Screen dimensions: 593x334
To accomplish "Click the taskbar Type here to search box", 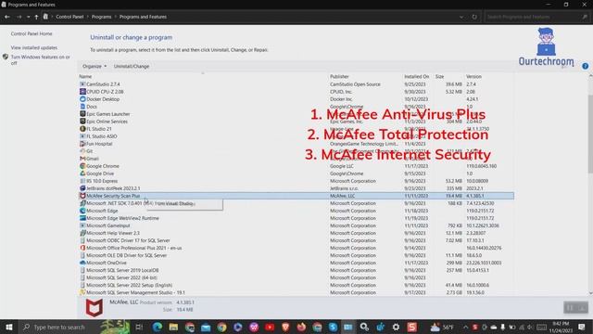I will (59, 327).
